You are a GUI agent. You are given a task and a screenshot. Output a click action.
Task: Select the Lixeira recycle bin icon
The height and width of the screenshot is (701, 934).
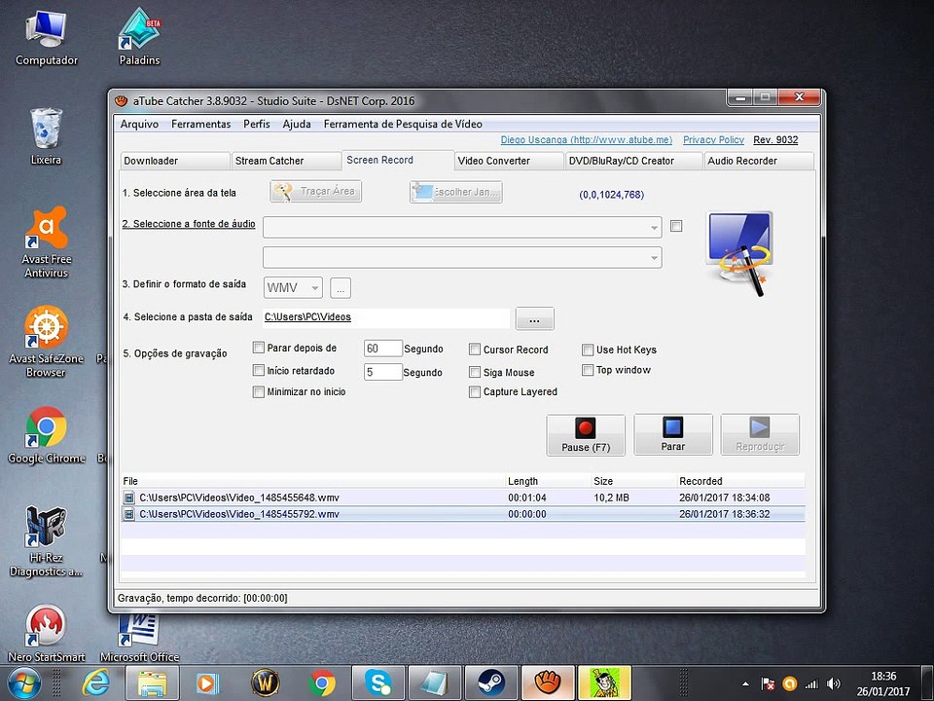tap(46, 136)
